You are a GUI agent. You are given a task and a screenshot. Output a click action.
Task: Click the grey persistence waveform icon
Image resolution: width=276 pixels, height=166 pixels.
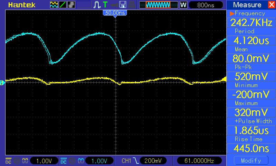coord(71,5)
